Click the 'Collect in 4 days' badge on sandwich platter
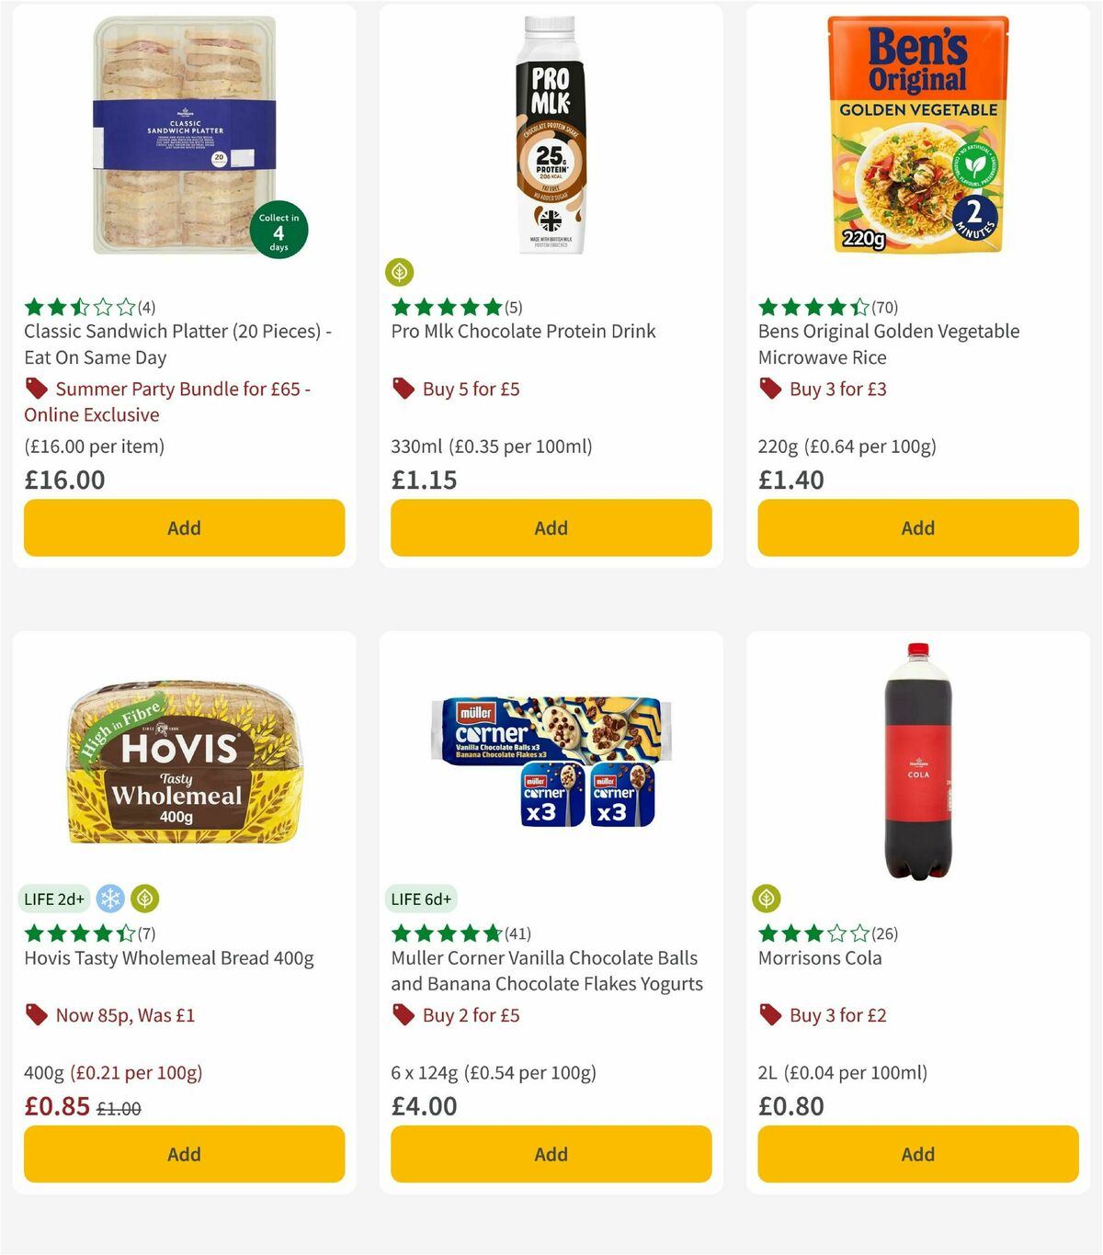 (280, 229)
